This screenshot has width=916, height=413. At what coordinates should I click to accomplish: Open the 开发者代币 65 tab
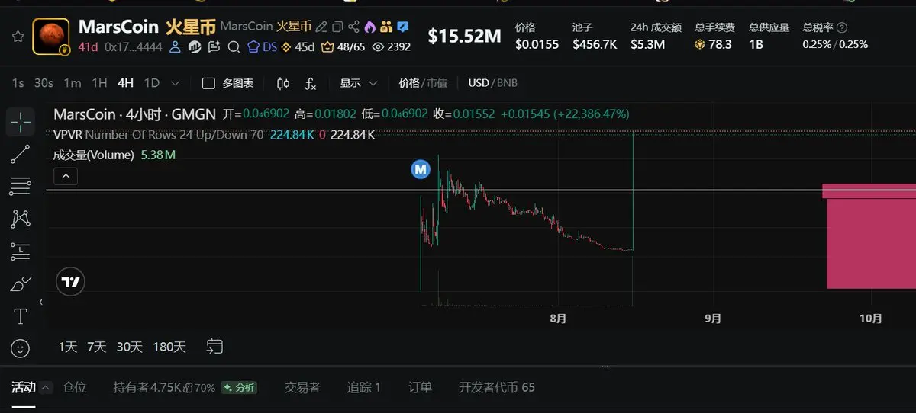coord(497,387)
